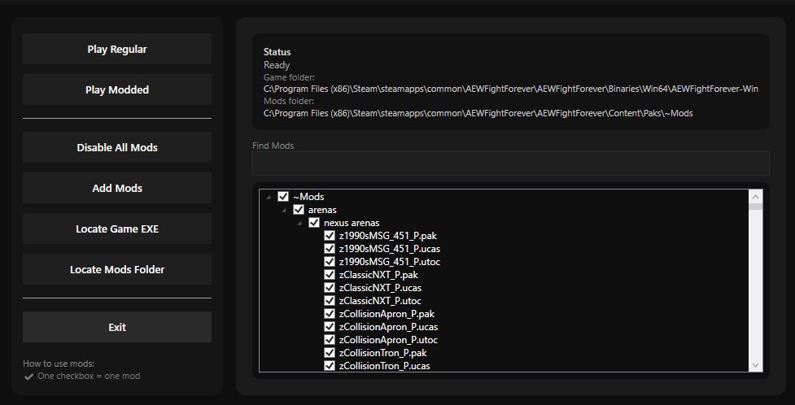
Task: Select file name zCollisionApron_P.utoc
Action: pos(388,340)
